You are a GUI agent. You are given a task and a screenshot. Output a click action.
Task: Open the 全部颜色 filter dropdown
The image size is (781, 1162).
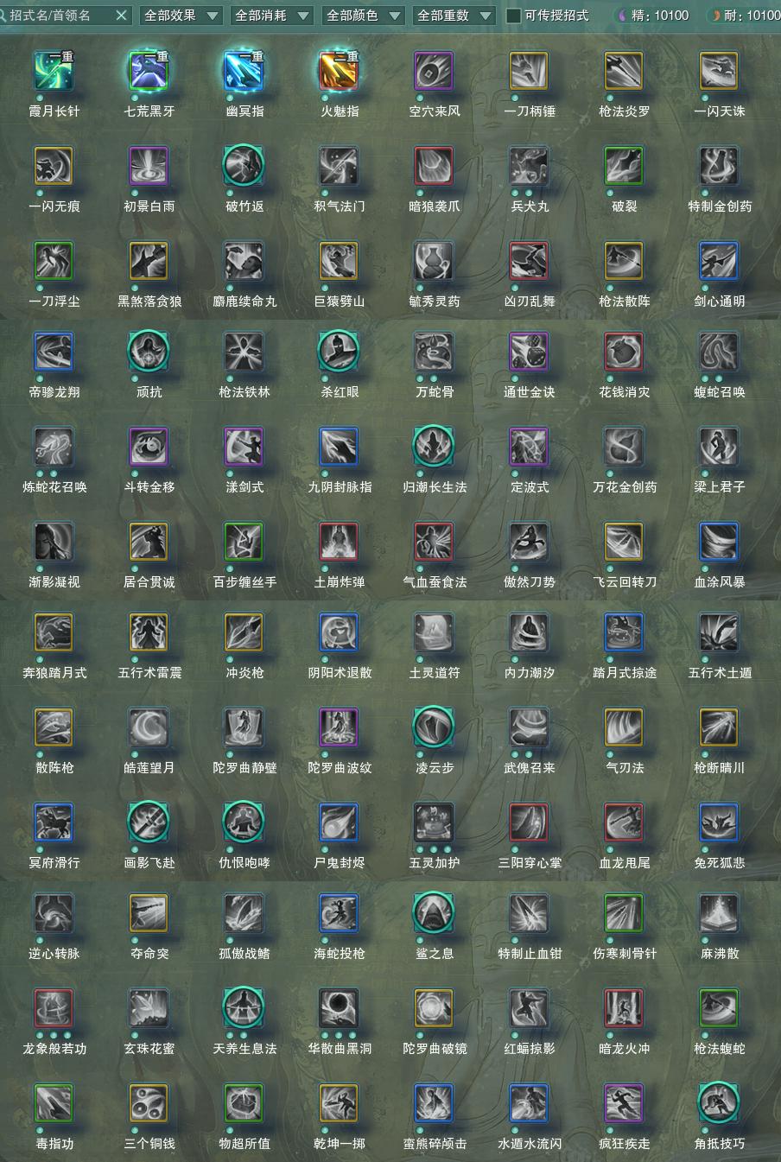[x=363, y=16]
